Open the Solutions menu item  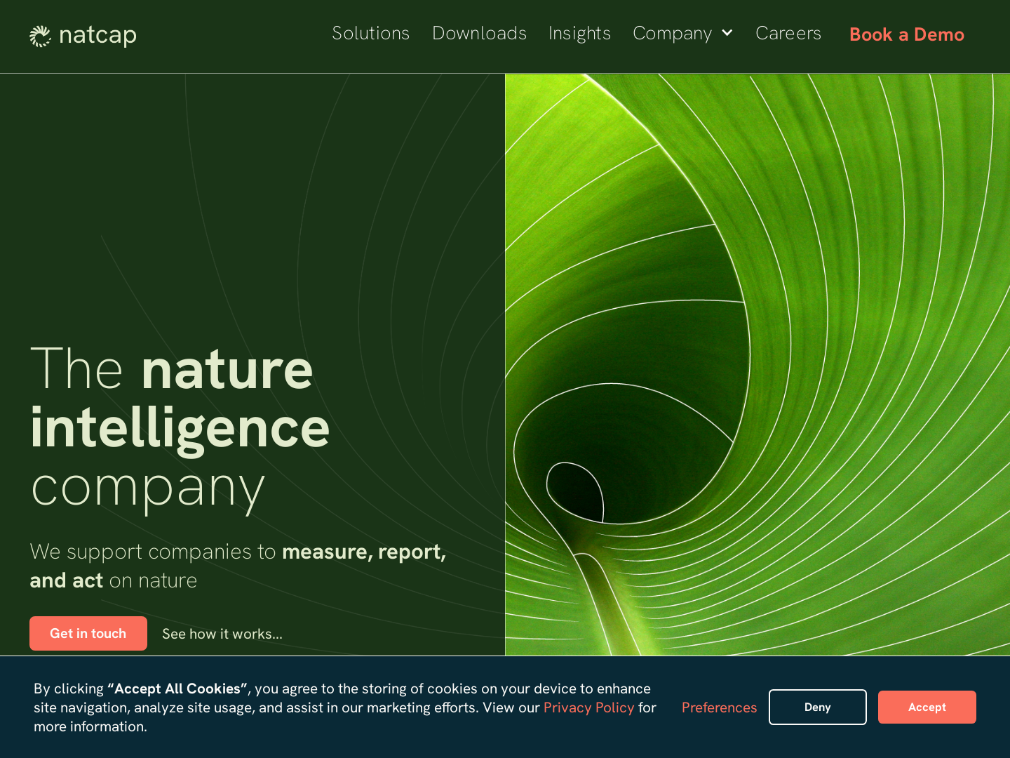pyautogui.click(x=371, y=33)
